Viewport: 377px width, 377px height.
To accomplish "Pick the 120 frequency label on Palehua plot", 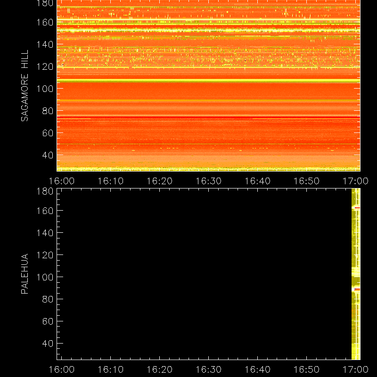I will (x=45, y=255).
